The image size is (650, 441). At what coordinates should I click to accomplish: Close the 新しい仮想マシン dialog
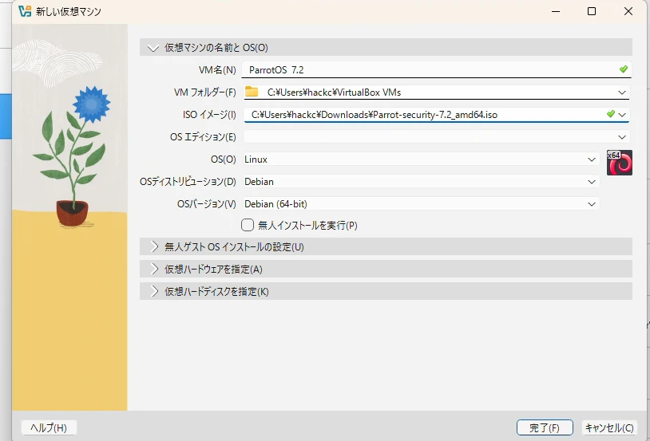(628, 11)
